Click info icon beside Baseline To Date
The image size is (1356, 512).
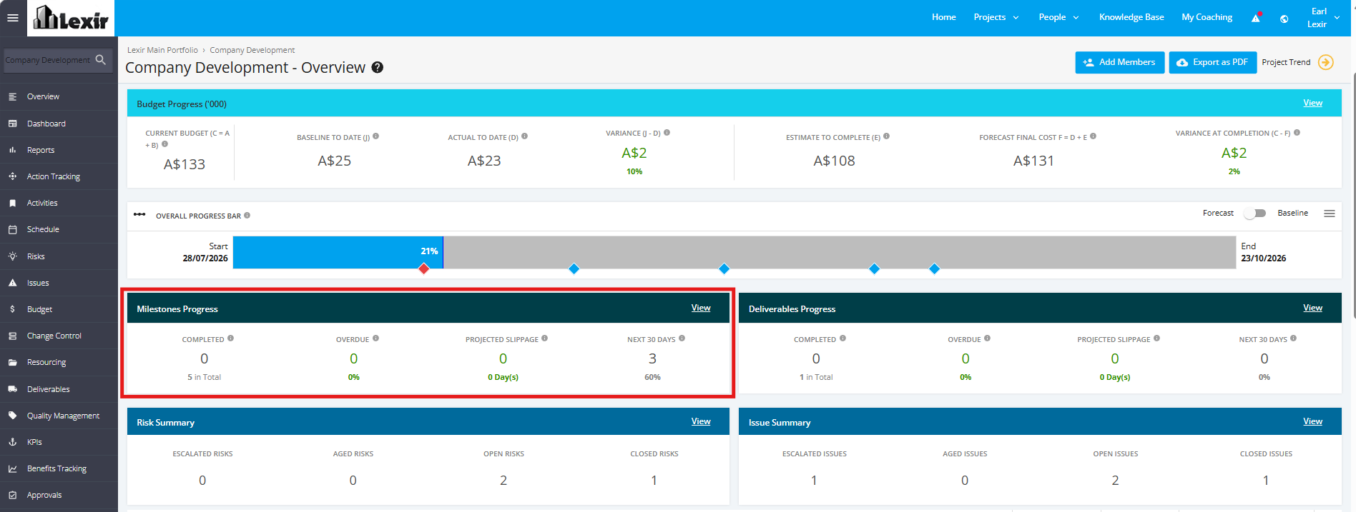click(x=376, y=136)
